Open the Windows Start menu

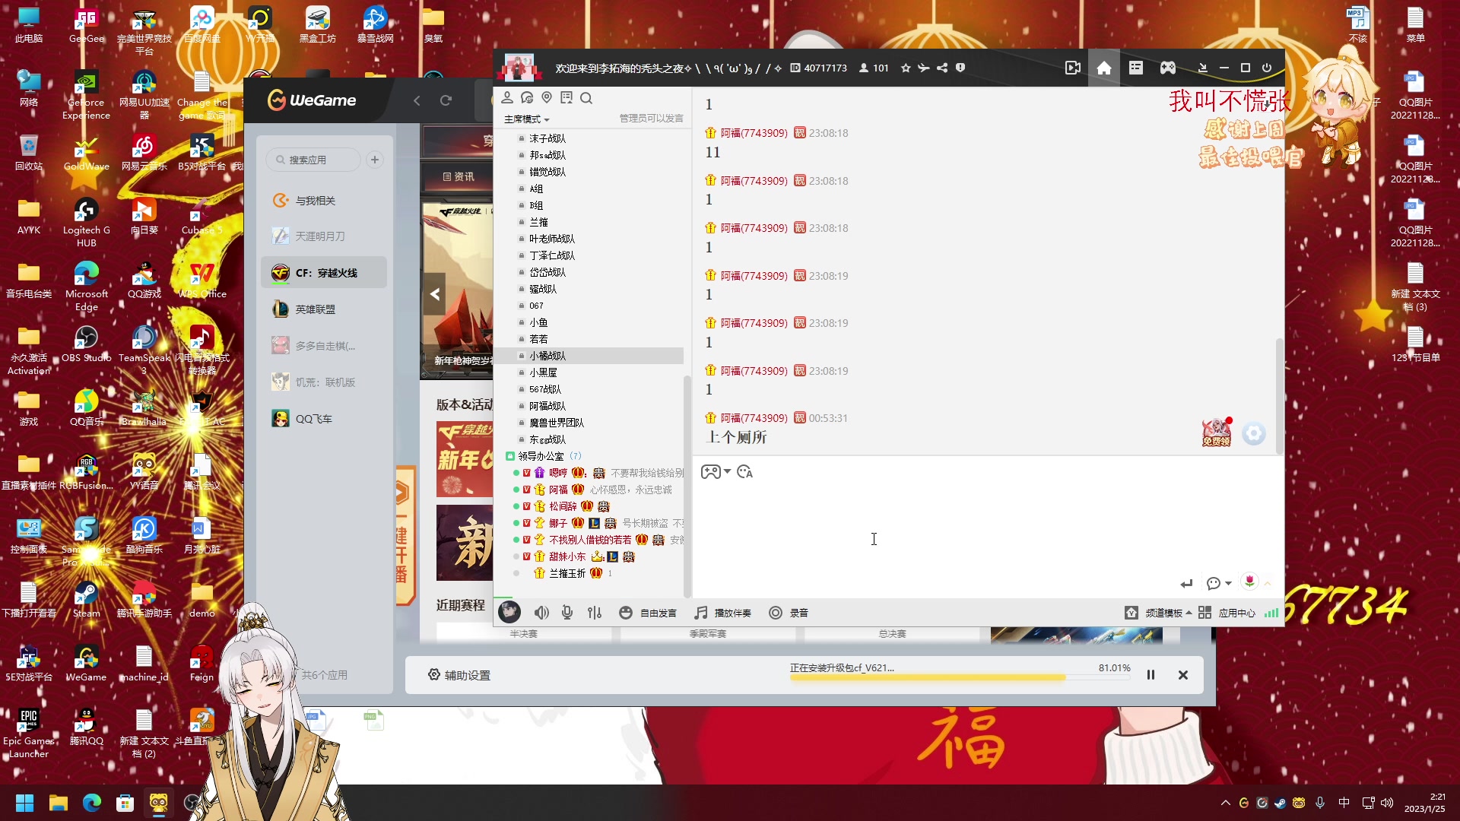point(24,803)
